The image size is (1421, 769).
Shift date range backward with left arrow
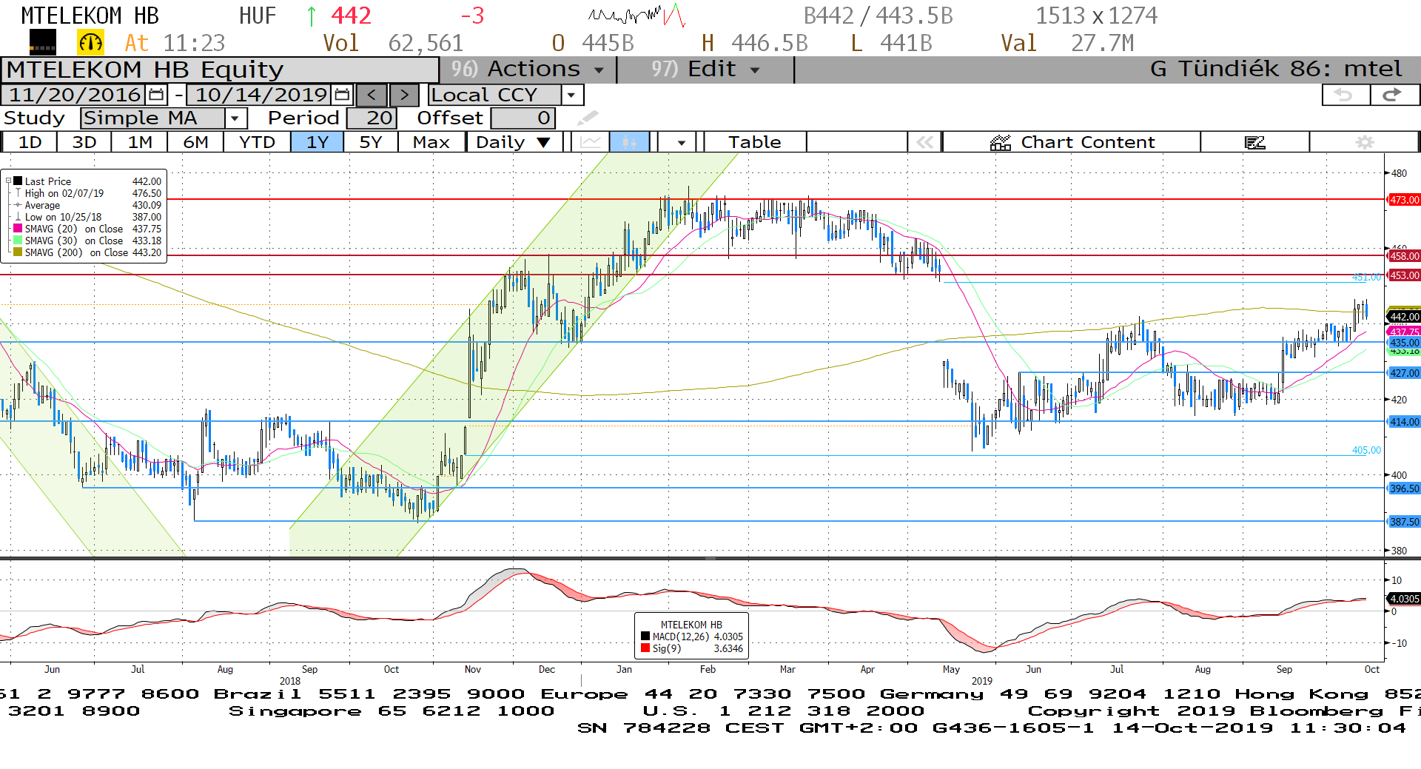pos(372,95)
